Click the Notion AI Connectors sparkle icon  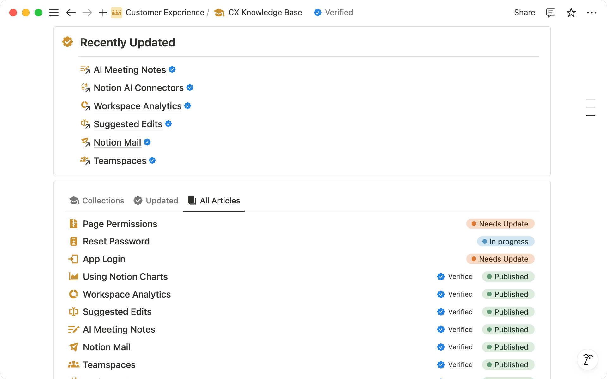pyautogui.click(x=85, y=88)
